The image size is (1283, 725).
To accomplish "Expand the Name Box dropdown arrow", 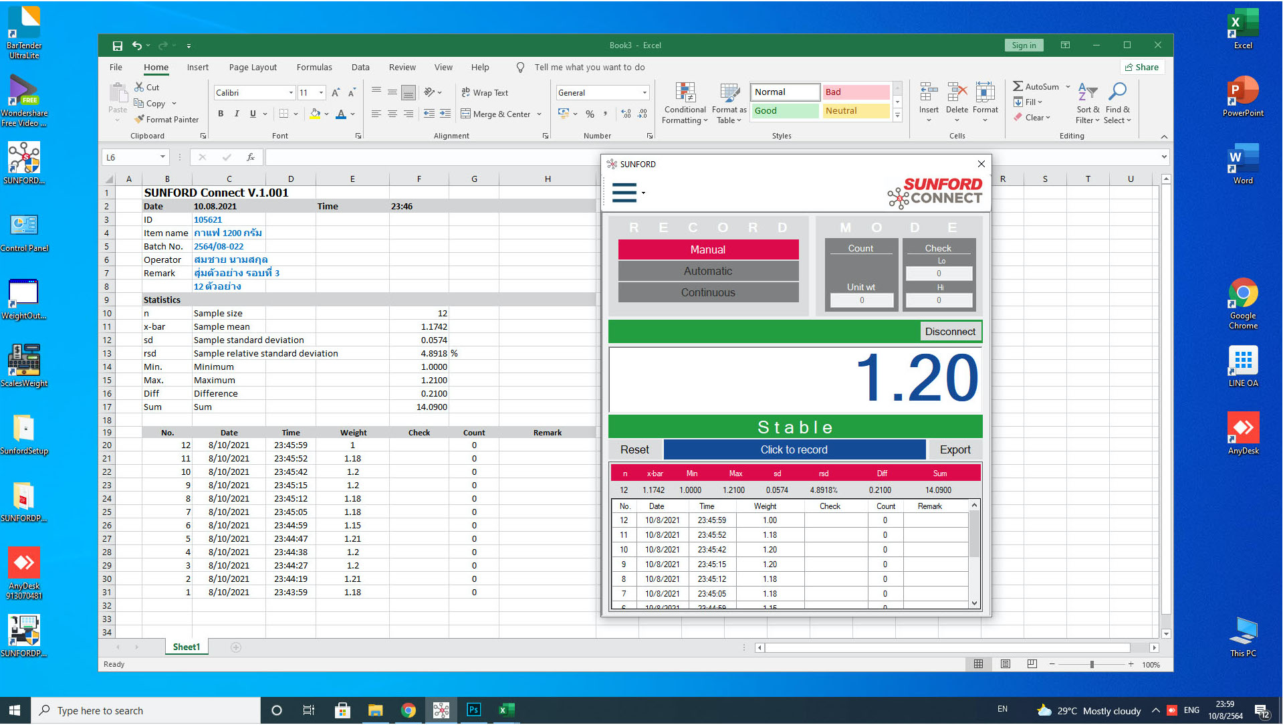I will click(162, 157).
